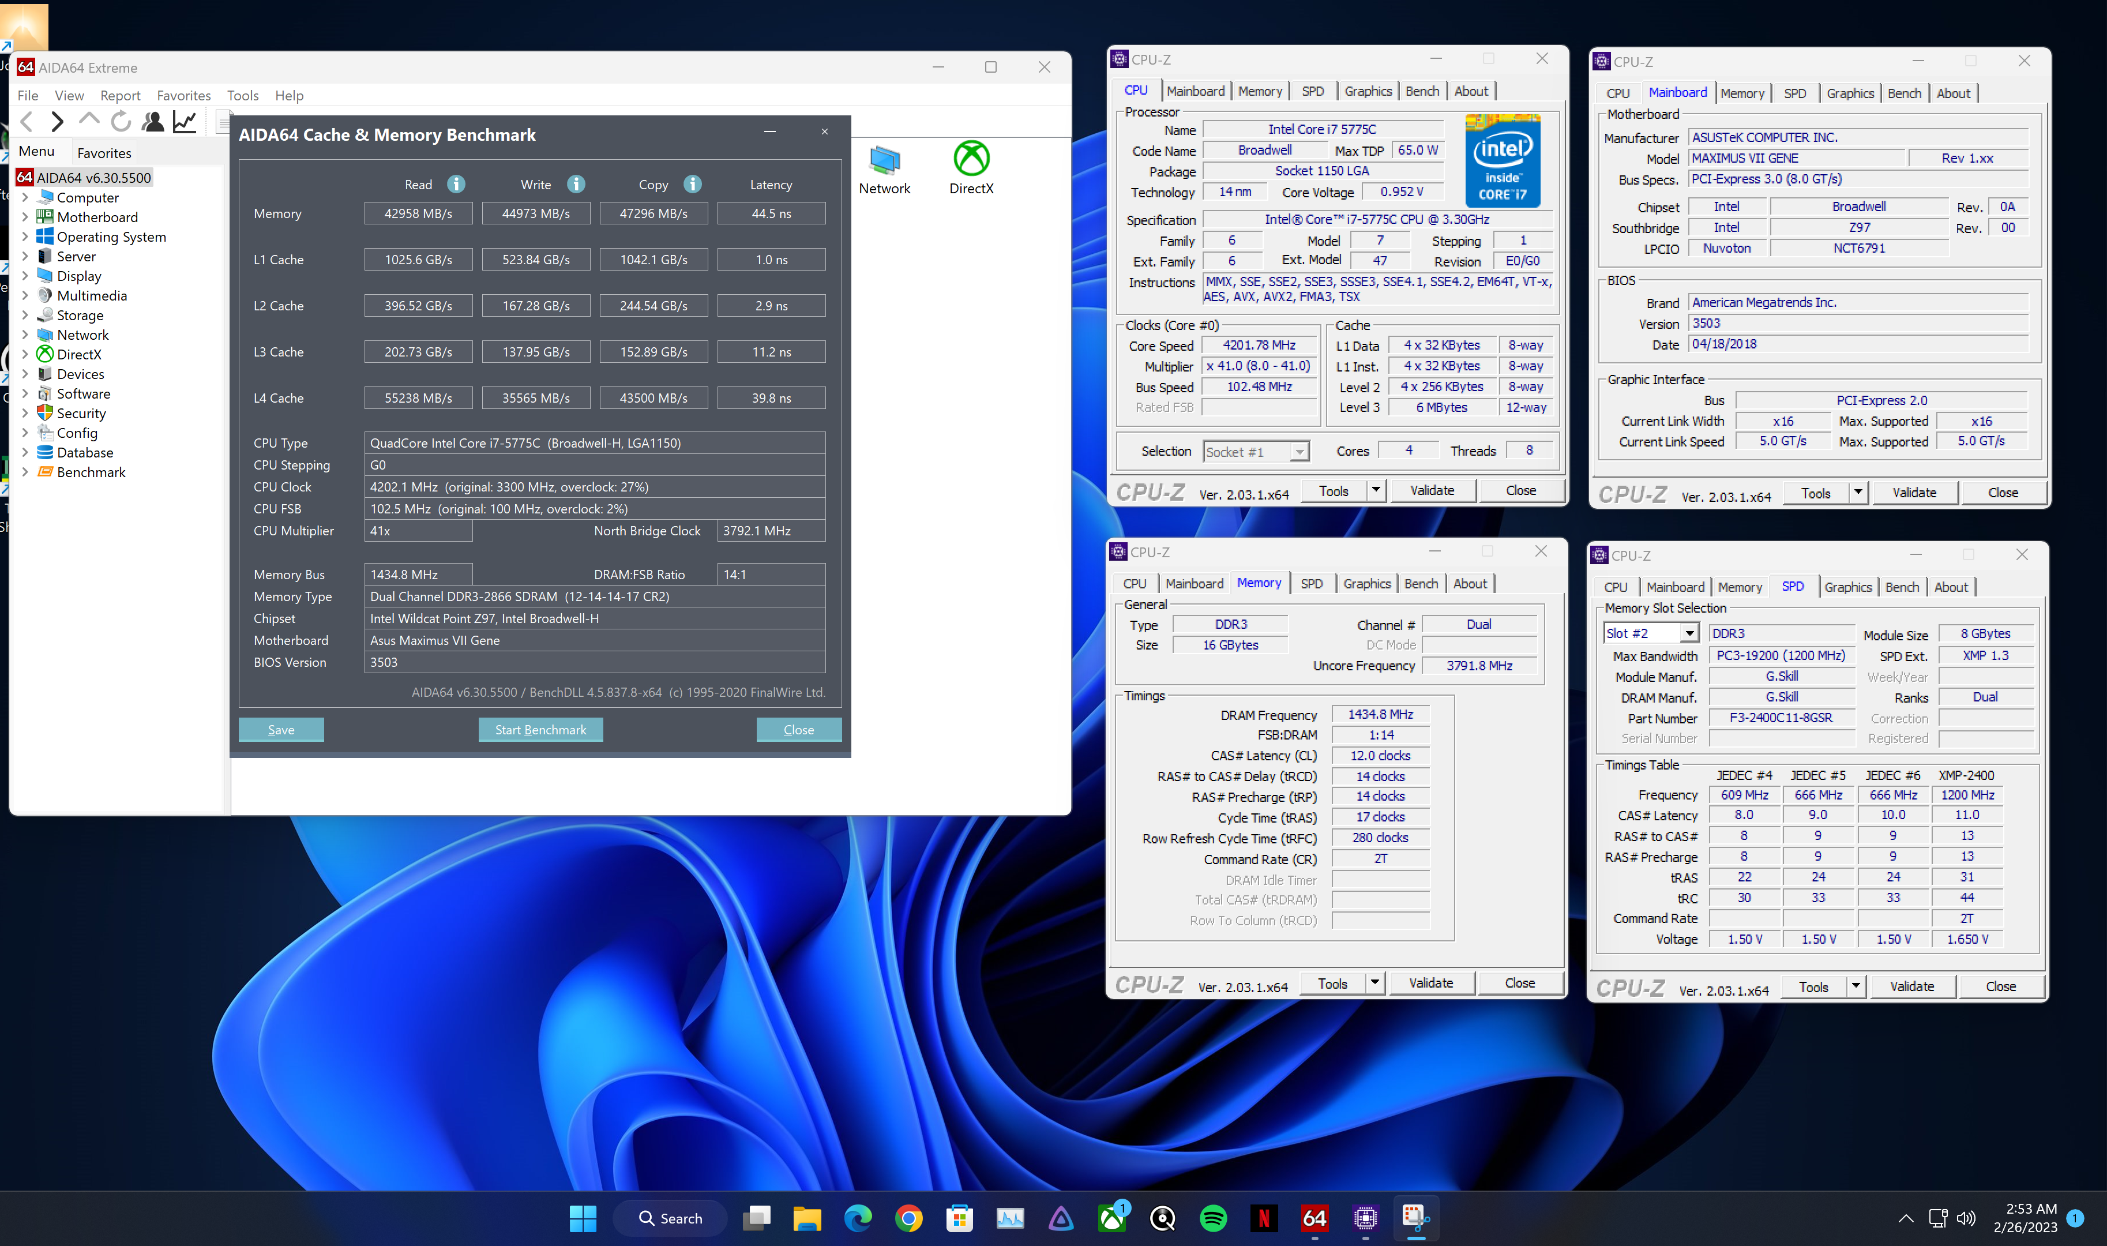Viewport: 2107px width, 1246px height.
Task: Click Close button in CPU-Z SPD window
Action: 2000,986
